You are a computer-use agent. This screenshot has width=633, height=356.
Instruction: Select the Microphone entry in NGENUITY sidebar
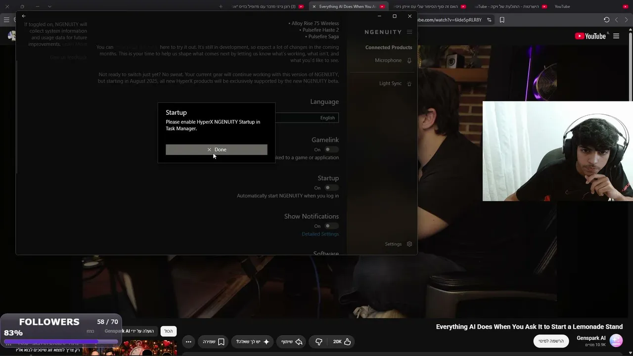click(388, 60)
